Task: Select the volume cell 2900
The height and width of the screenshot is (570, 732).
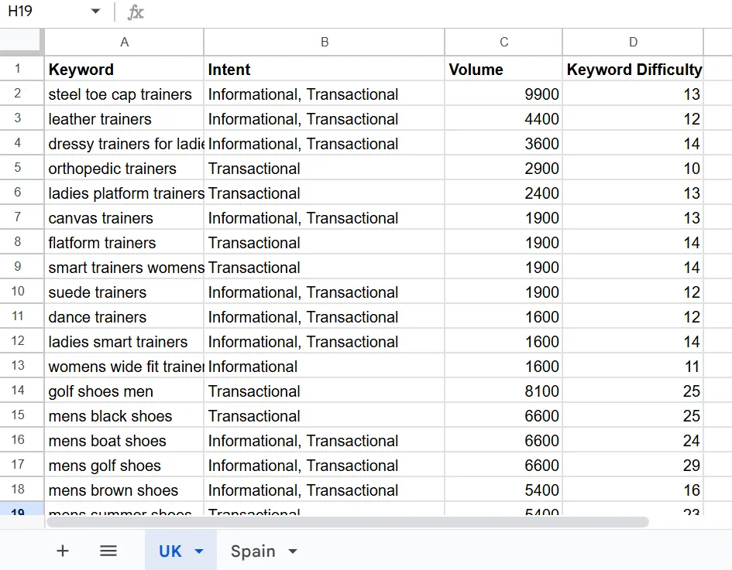Action: (503, 169)
